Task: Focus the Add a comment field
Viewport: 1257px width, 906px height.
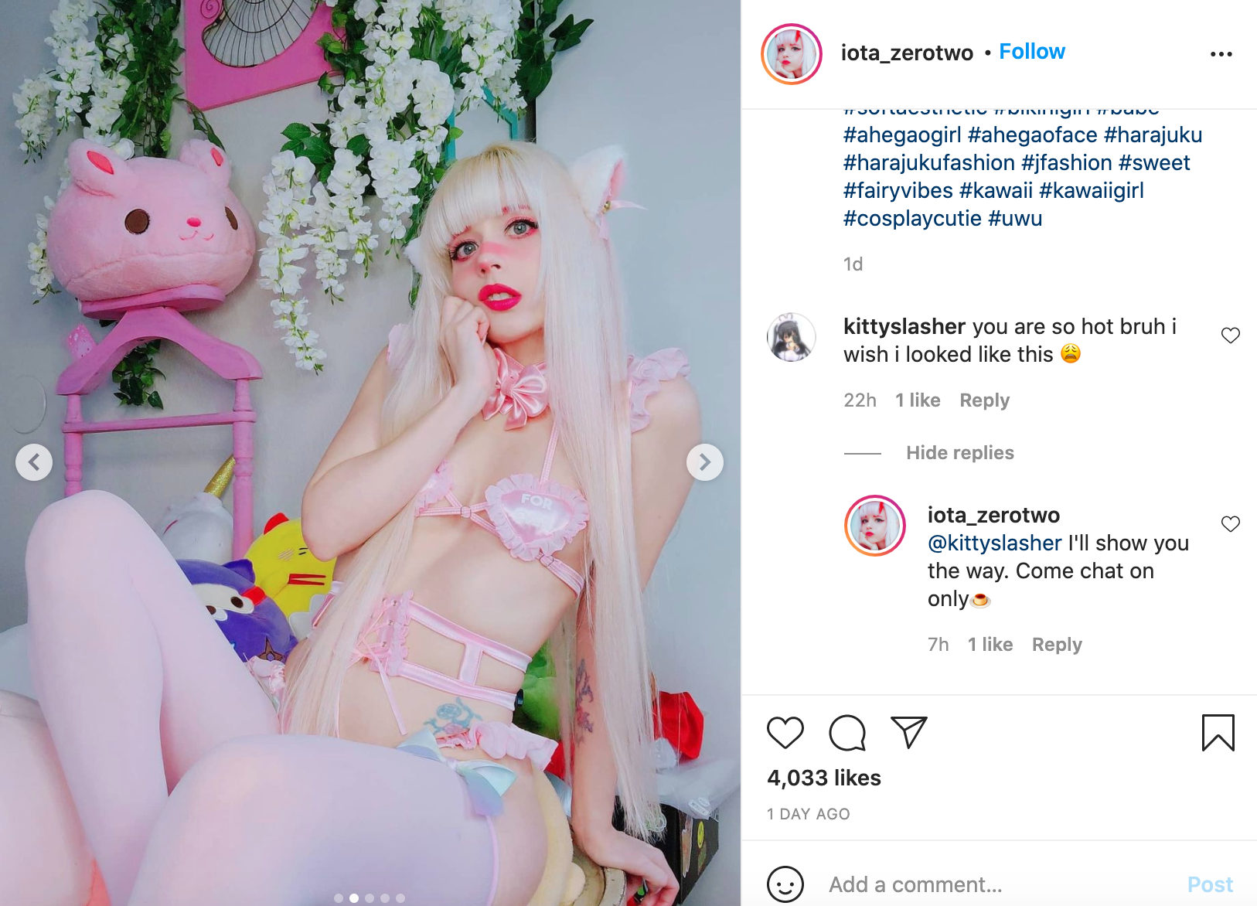Action: pos(997,884)
